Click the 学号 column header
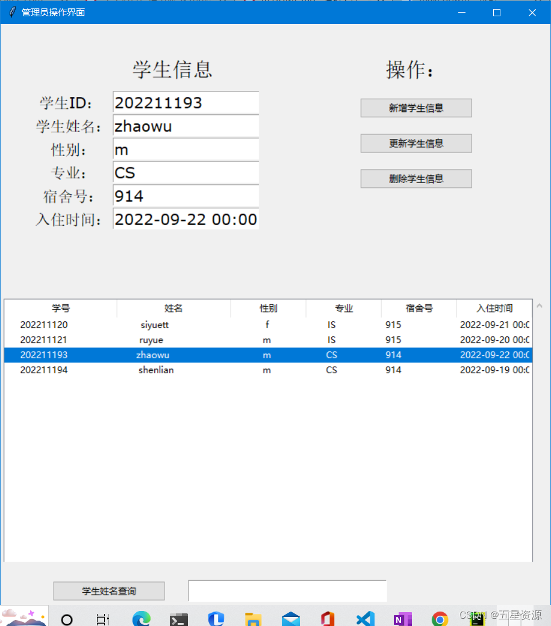Viewport: 551px width, 626px height. click(61, 308)
